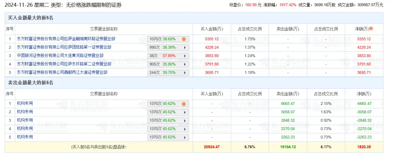Click the 0.92% share cell
This screenshot has width=394, height=158.
click(x=326, y=121)
